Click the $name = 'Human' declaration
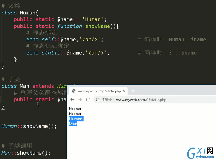The image size is (216, 159). tap(60, 19)
